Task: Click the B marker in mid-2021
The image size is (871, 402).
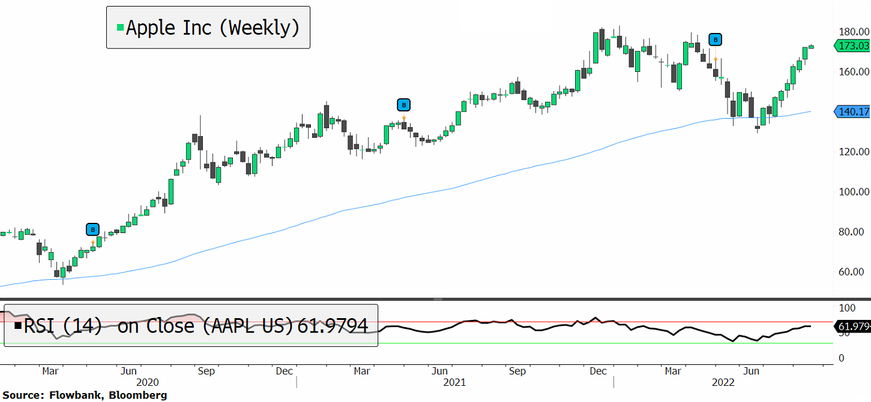Action: (x=404, y=105)
